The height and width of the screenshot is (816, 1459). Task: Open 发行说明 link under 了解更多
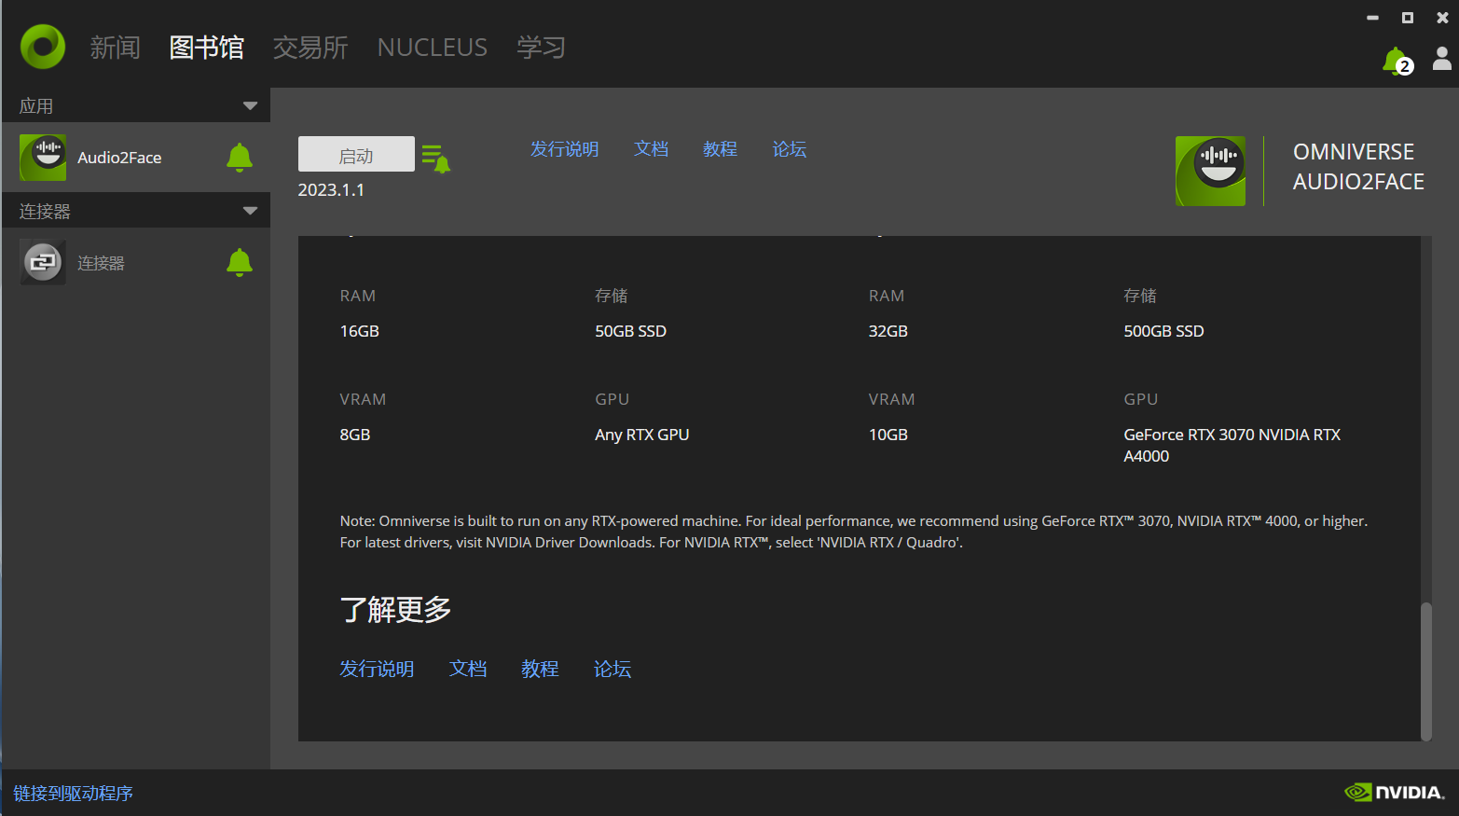tap(377, 669)
